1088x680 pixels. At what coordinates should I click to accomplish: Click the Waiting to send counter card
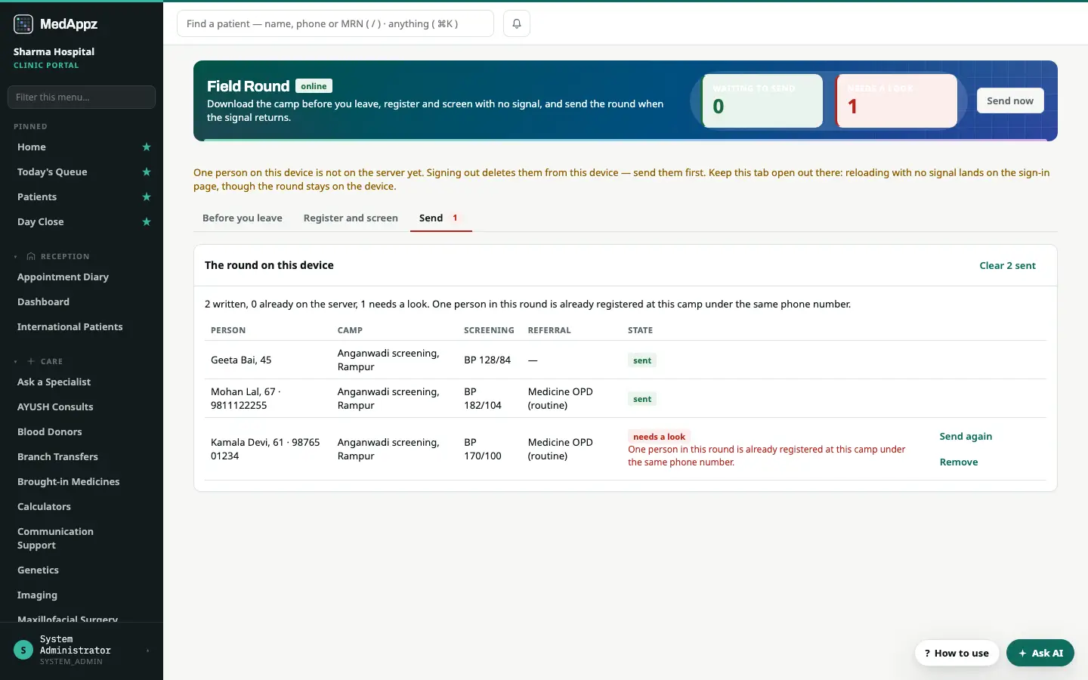pos(763,100)
